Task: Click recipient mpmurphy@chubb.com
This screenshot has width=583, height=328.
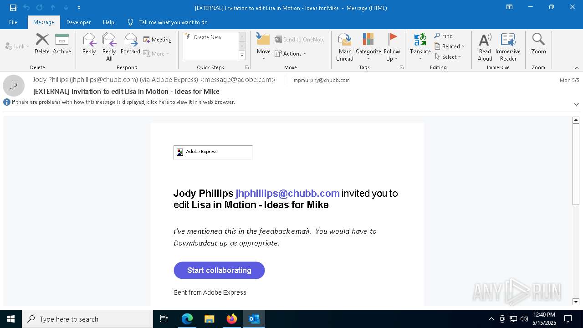Action: click(322, 80)
